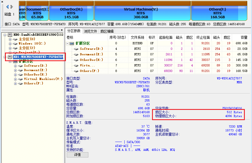The image size is (252, 163).
Task: Select the Virtual Machines(V:) block in disk map
Action: pos(142,11)
